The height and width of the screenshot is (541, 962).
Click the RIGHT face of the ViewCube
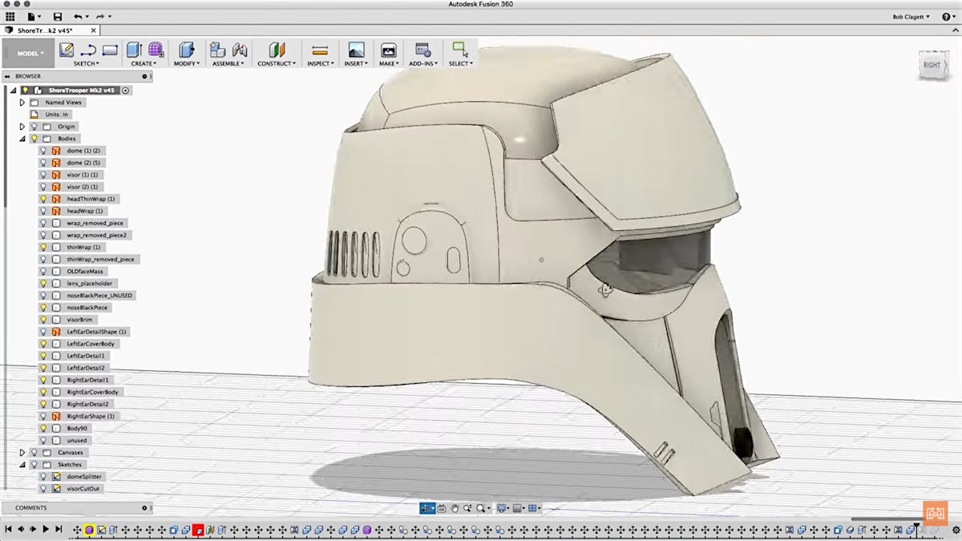[x=932, y=65]
